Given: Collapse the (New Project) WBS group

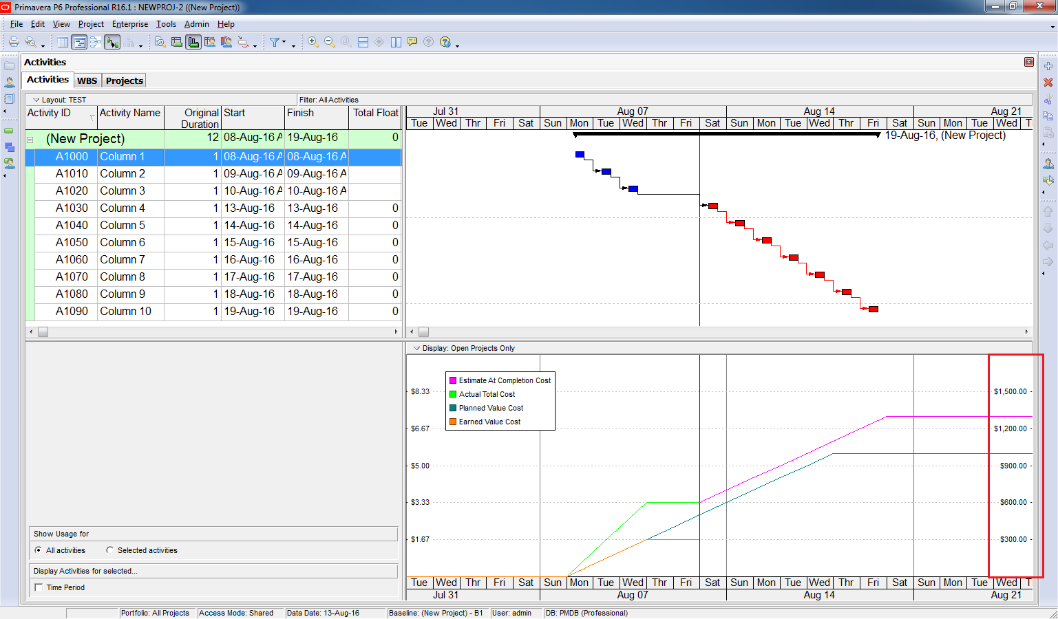Looking at the screenshot, I should 30,140.
